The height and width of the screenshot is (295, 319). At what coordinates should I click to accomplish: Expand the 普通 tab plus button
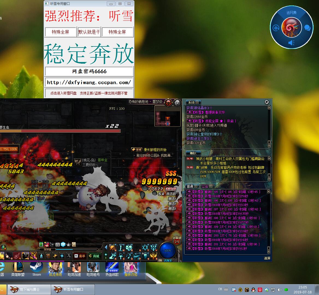196,186
